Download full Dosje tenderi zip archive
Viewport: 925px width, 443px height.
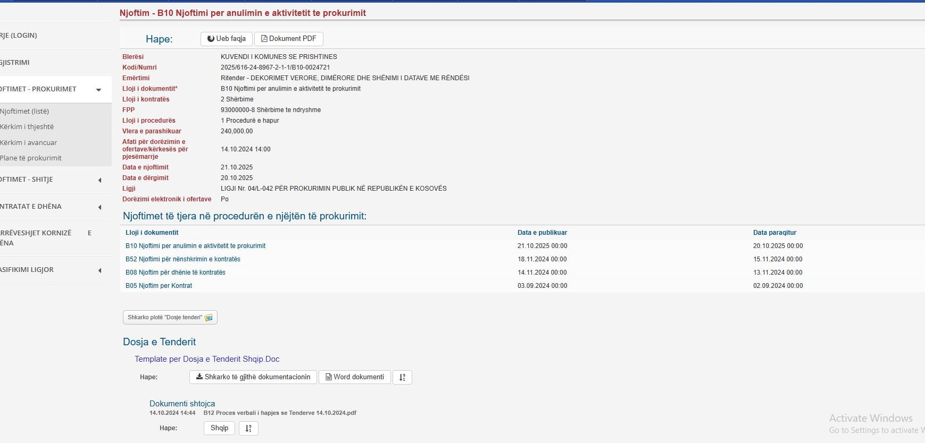click(x=170, y=318)
